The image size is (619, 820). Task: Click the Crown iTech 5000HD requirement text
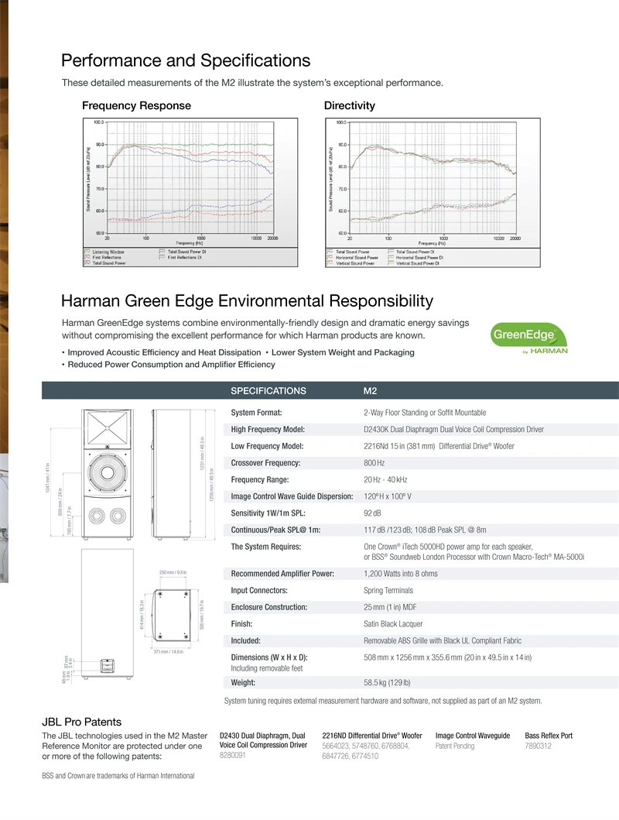474,552
